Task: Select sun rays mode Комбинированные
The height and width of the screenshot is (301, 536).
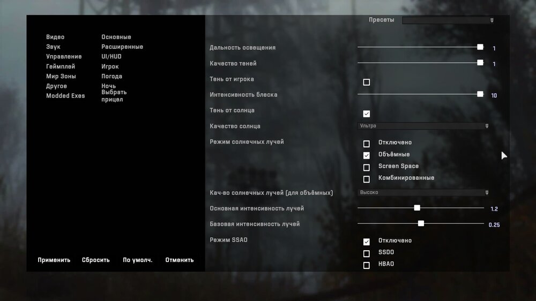Action: coord(367,179)
